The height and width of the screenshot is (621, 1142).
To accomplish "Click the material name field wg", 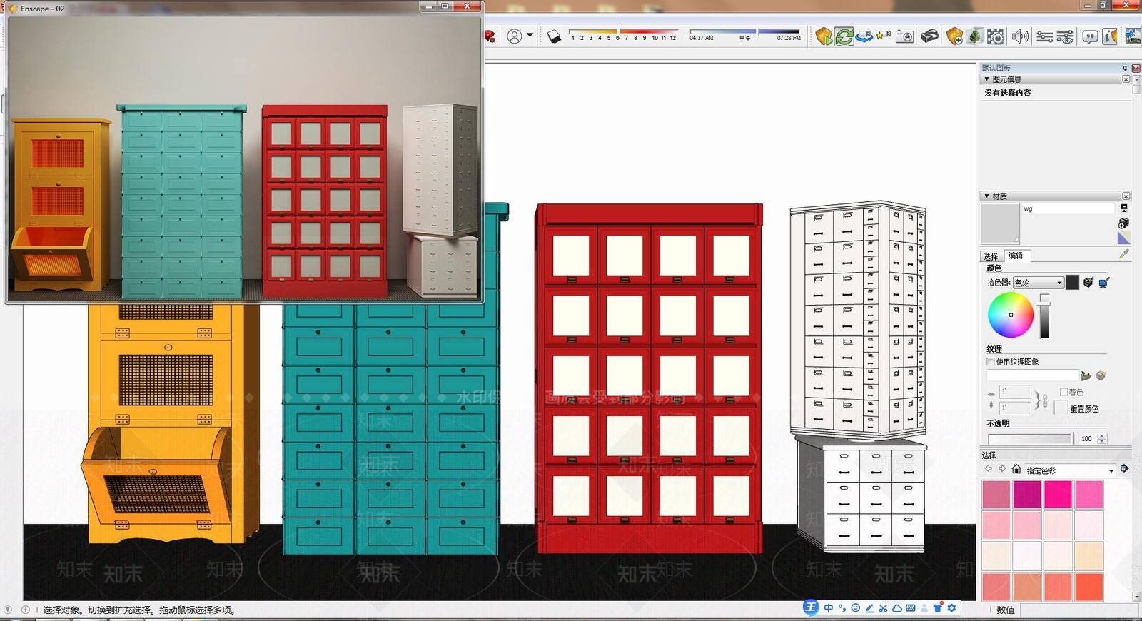I will (x=1067, y=208).
